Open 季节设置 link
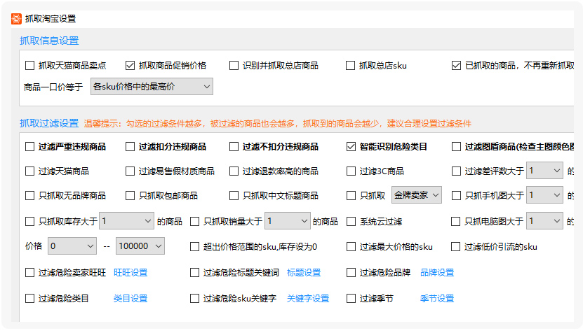Image resolution: width=583 pixels, height=333 pixels. click(437, 299)
